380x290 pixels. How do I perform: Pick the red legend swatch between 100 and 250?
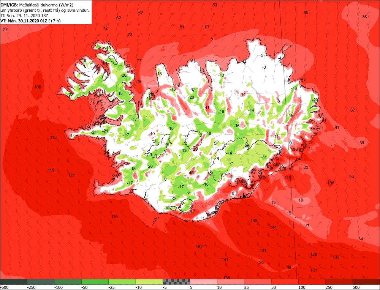pos(312,282)
